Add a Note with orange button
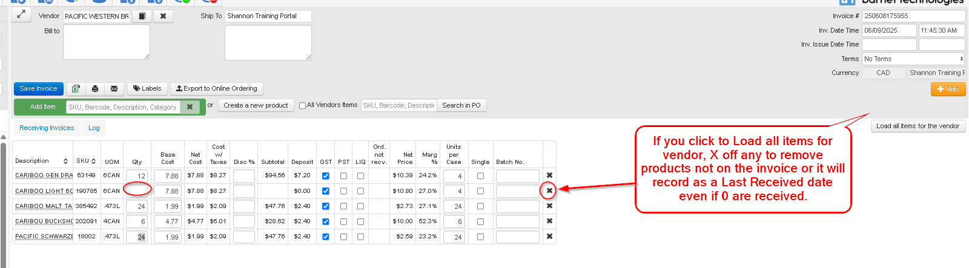The height and width of the screenshot is (268, 969). pos(948,89)
